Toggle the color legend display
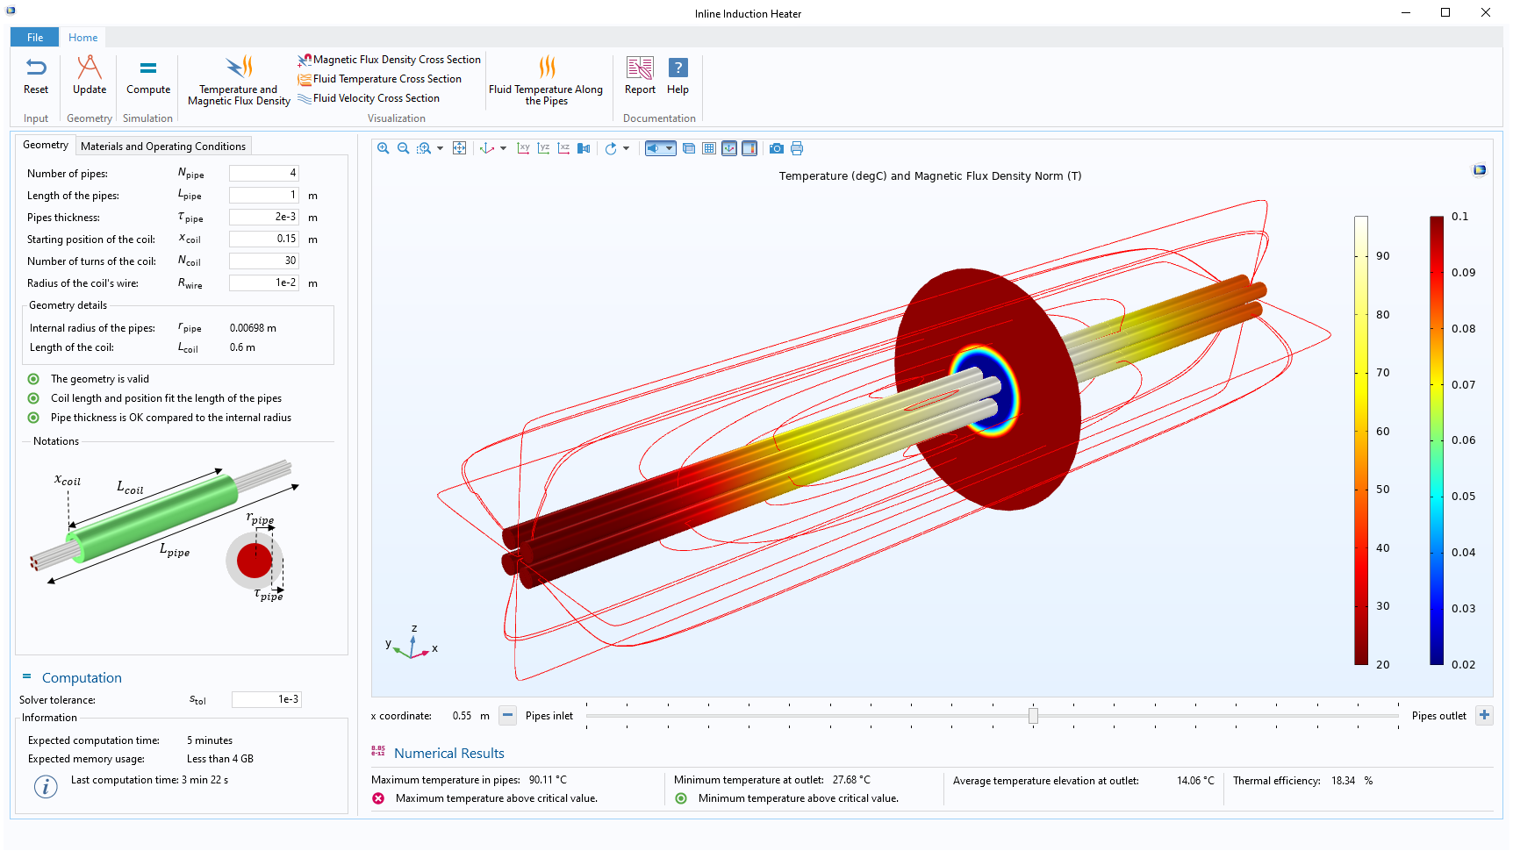1513x851 pixels. pyautogui.click(x=749, y=148)
